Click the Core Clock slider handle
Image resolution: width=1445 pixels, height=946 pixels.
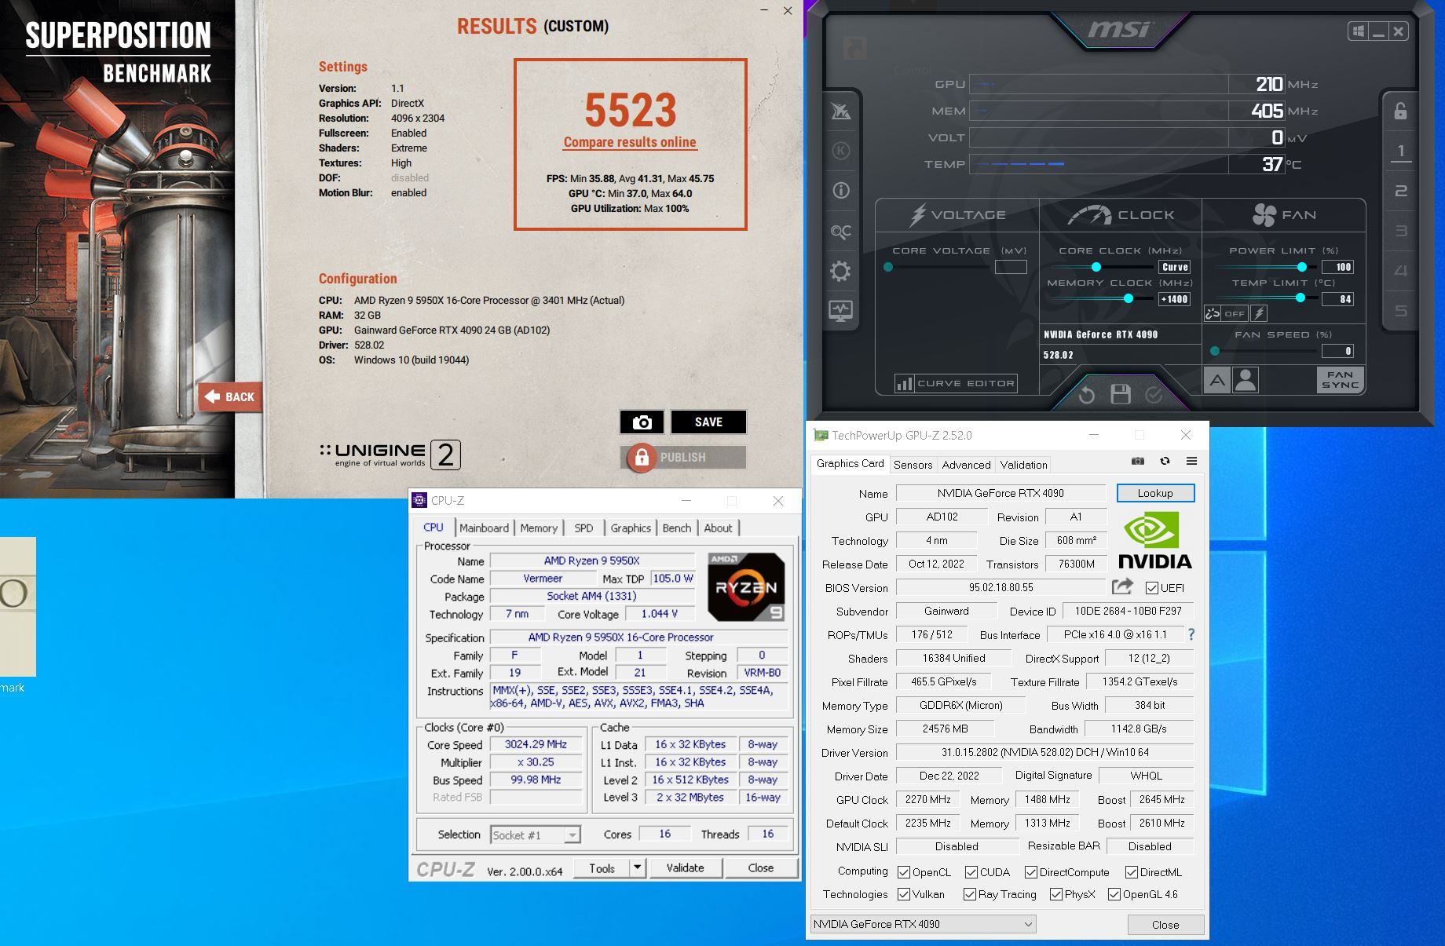point(1096,267)
